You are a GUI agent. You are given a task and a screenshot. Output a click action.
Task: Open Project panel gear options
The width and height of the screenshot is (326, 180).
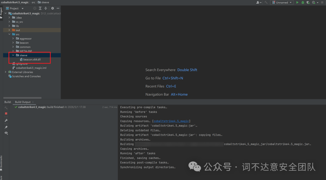[x=53, y=8]
